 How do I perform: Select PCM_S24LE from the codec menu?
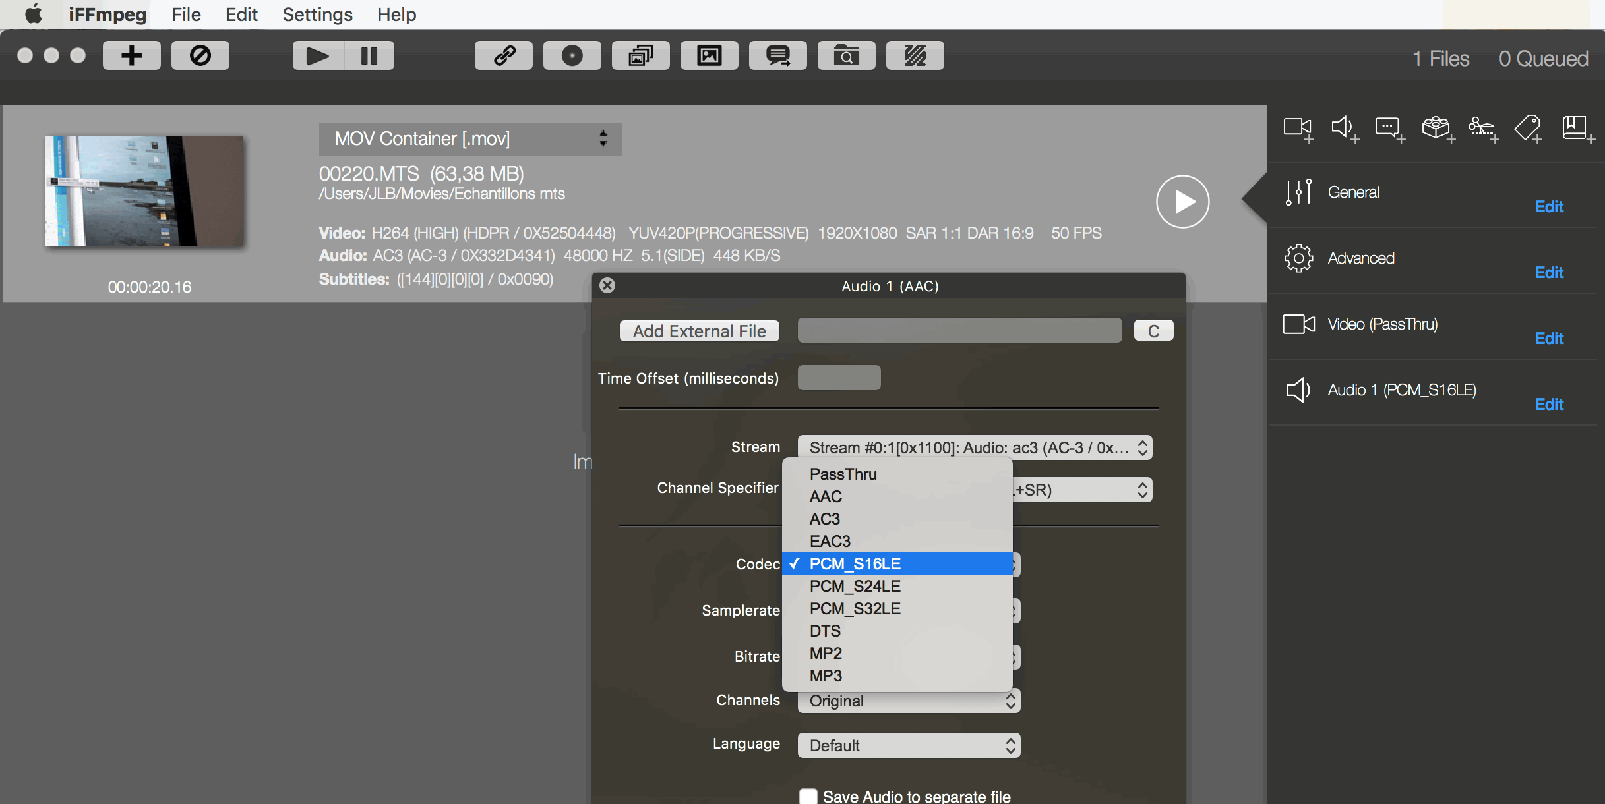[x=855, y=587]
